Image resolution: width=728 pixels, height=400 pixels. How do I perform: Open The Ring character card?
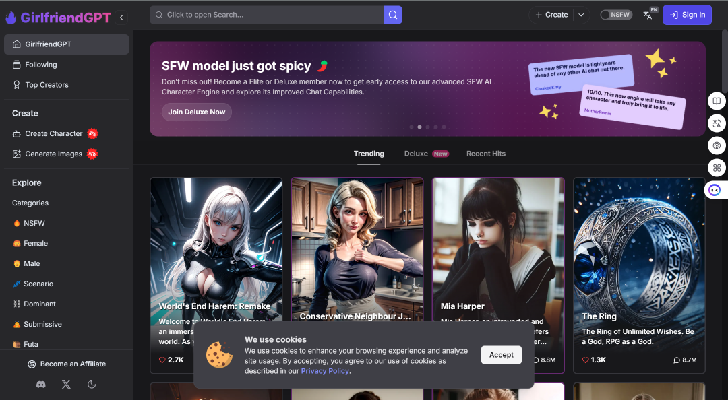click(x=639, y=275)
